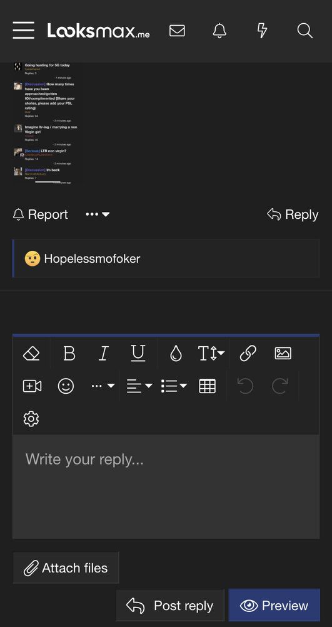Click the eraser remove formatting icon
The image size is (332, 627).
tap(31, 354)
